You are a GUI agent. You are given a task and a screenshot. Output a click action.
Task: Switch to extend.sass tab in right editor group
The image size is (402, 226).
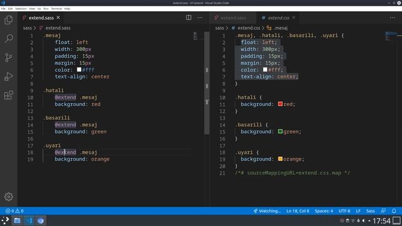pyautogui.click(x=233, y=18)
